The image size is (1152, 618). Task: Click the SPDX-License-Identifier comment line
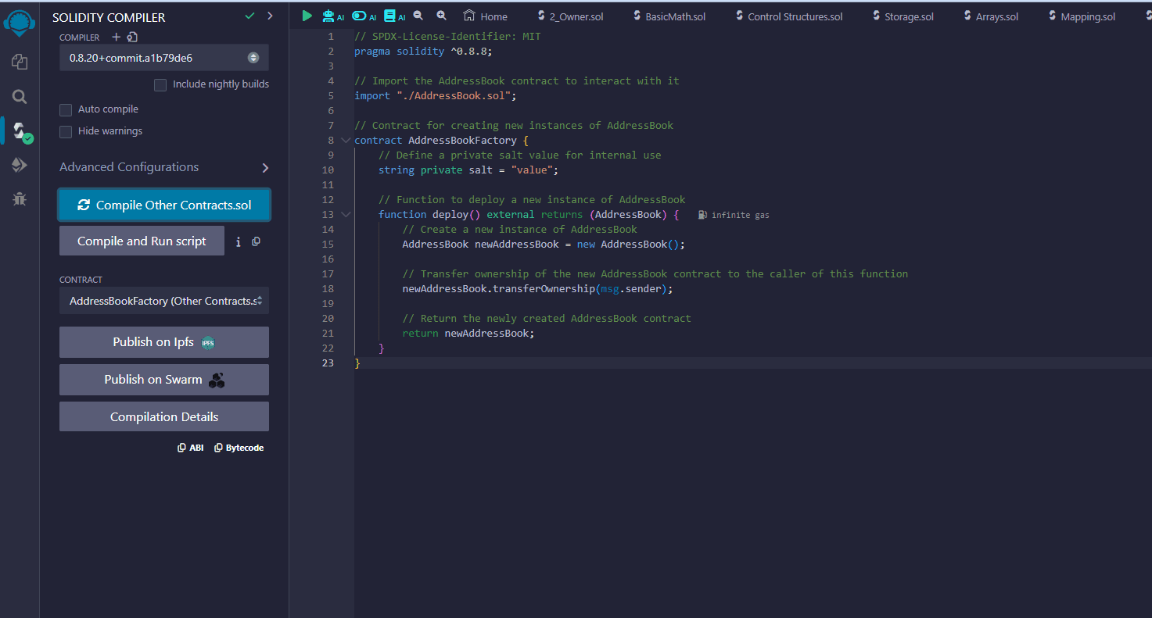(447, 37)
